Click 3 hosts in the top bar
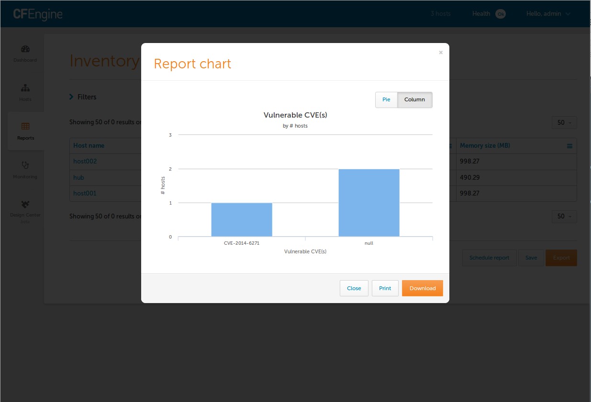591x402 pixels. tap(440, 14)
